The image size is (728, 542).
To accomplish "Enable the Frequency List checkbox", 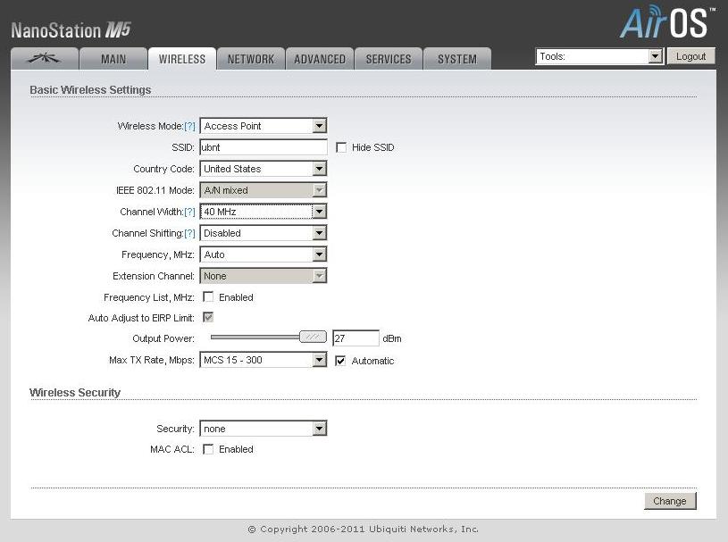I will coord(208,297).
